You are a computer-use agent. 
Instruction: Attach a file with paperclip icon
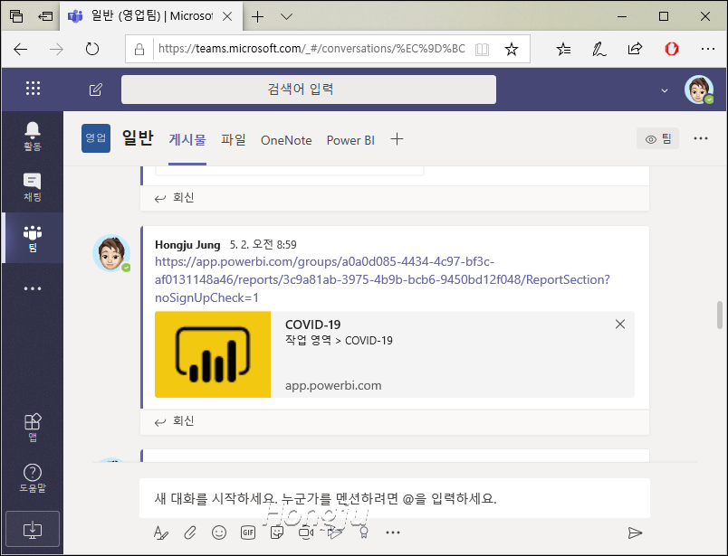pos(190,532)
